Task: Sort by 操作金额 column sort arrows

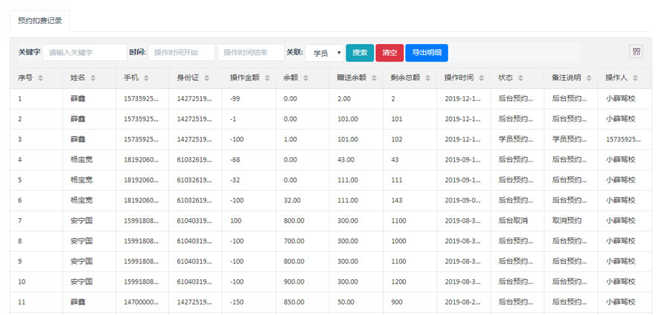Action: (267, 78)
